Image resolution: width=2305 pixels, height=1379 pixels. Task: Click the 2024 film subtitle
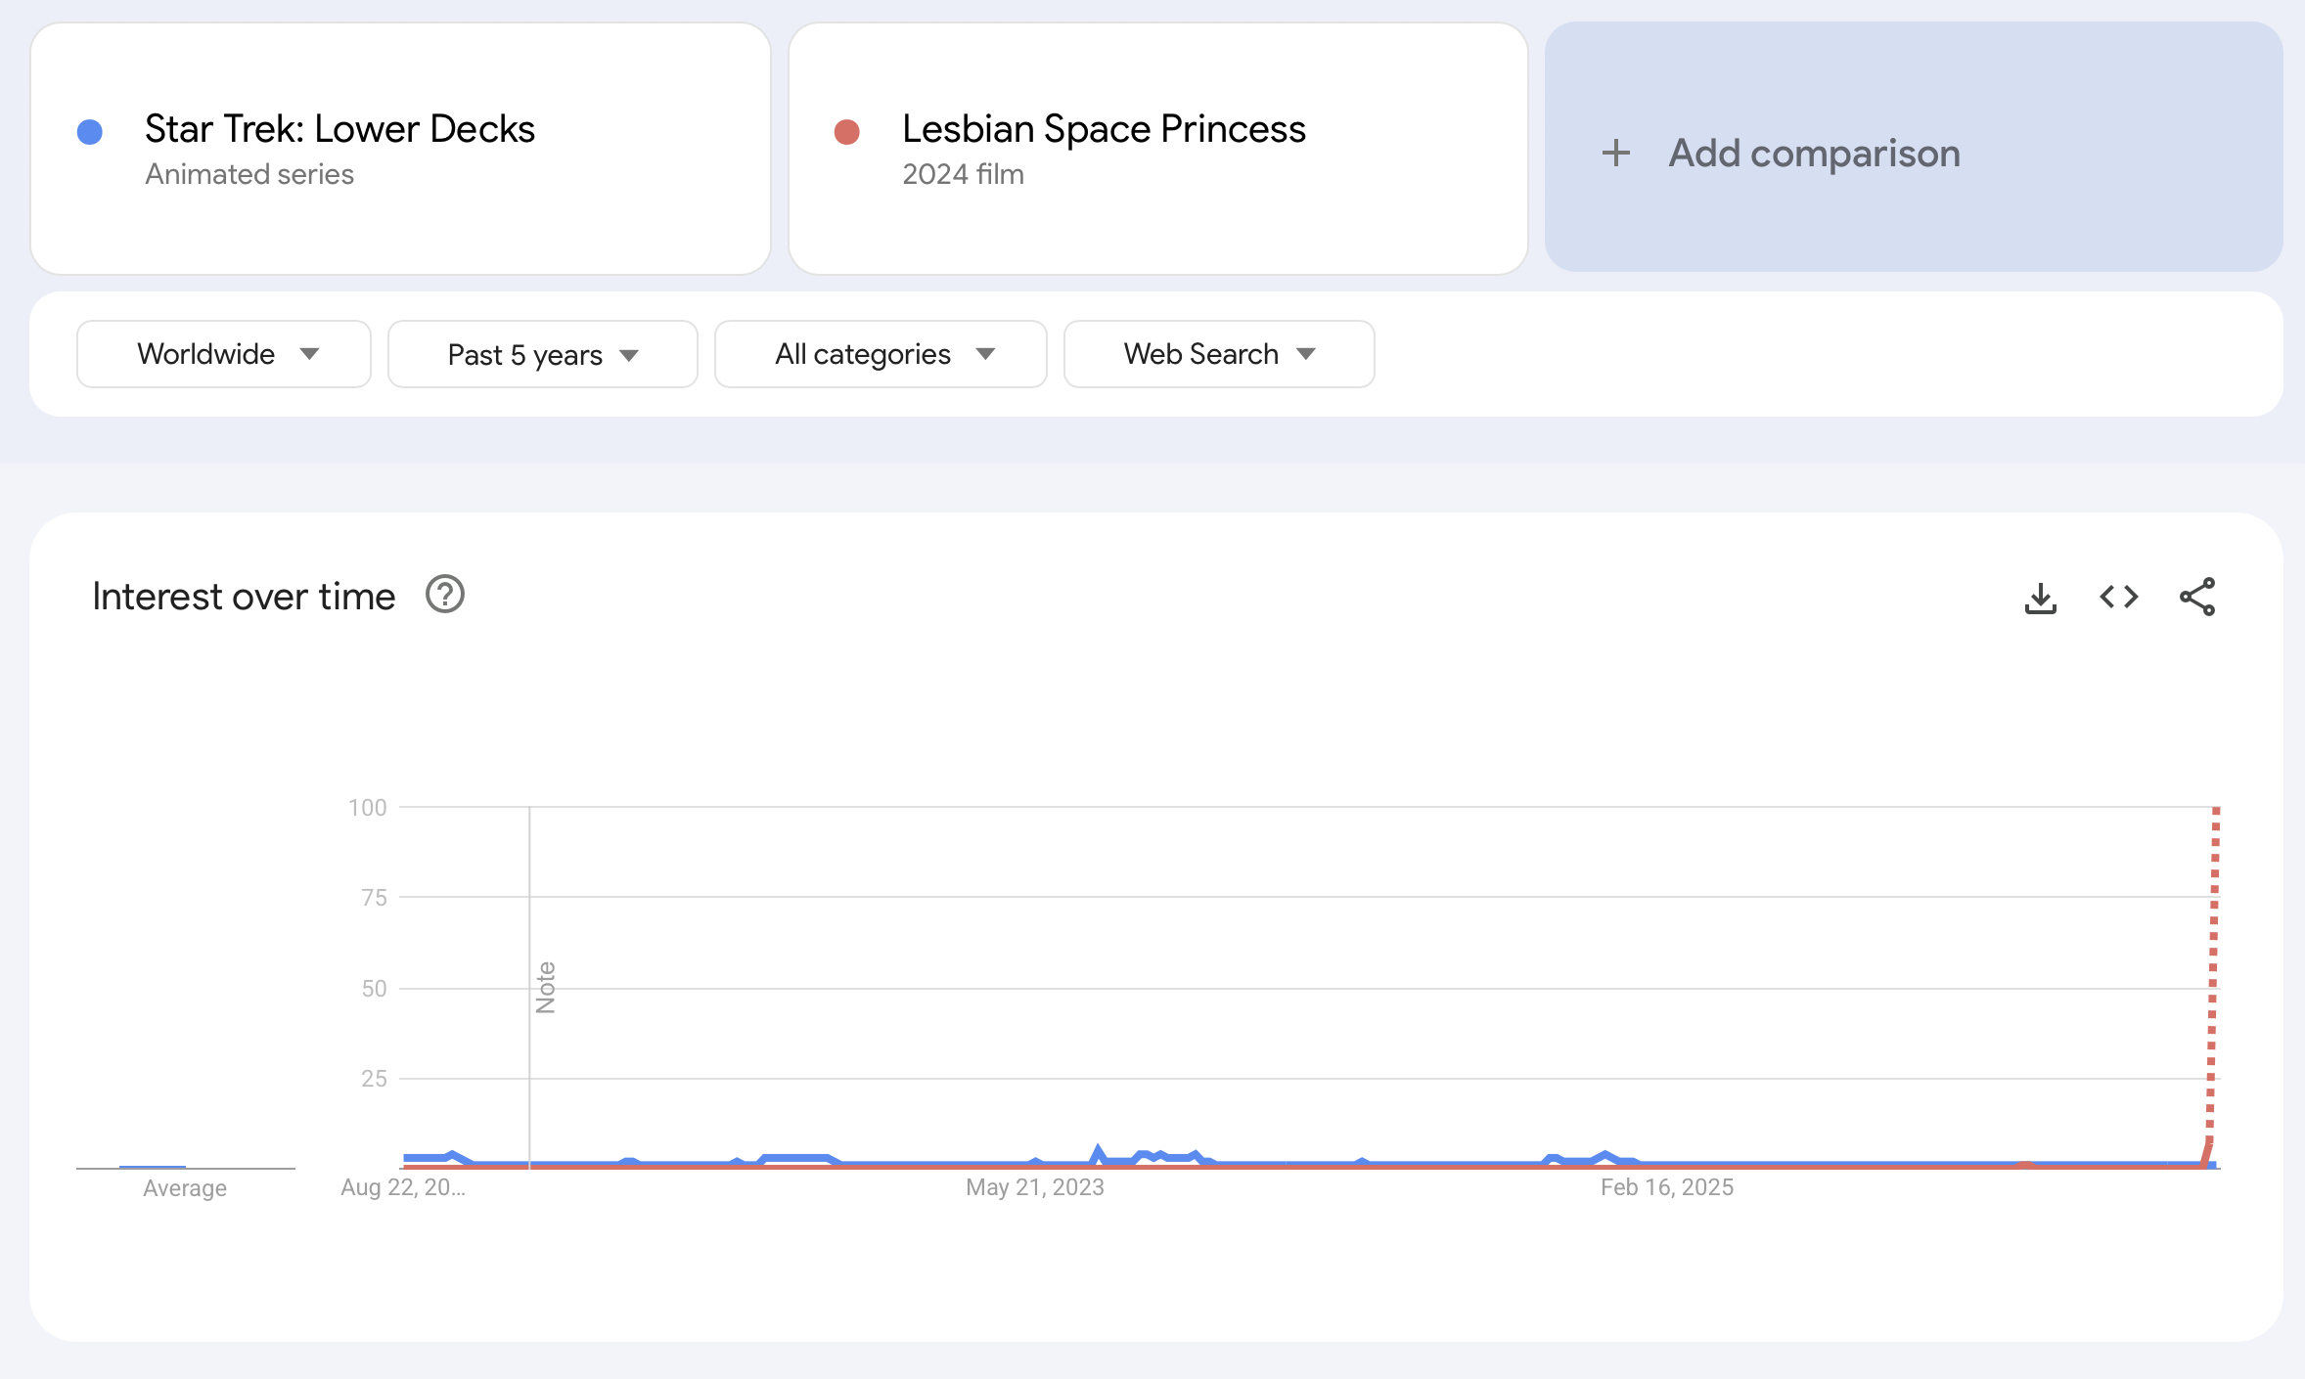963,174
